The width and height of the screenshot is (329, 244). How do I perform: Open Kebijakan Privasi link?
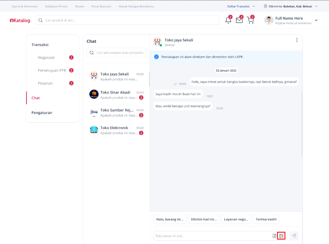[56, 6]
